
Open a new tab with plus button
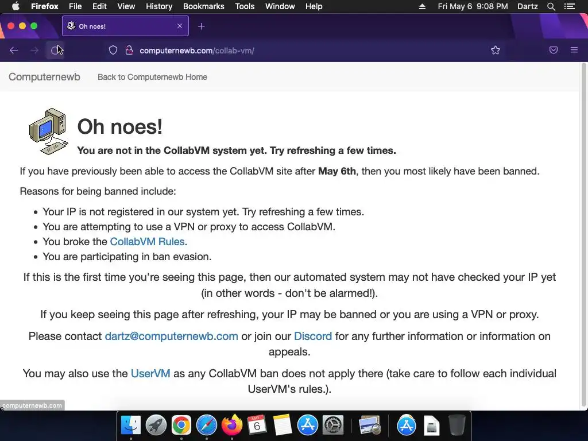pos(202,26)
